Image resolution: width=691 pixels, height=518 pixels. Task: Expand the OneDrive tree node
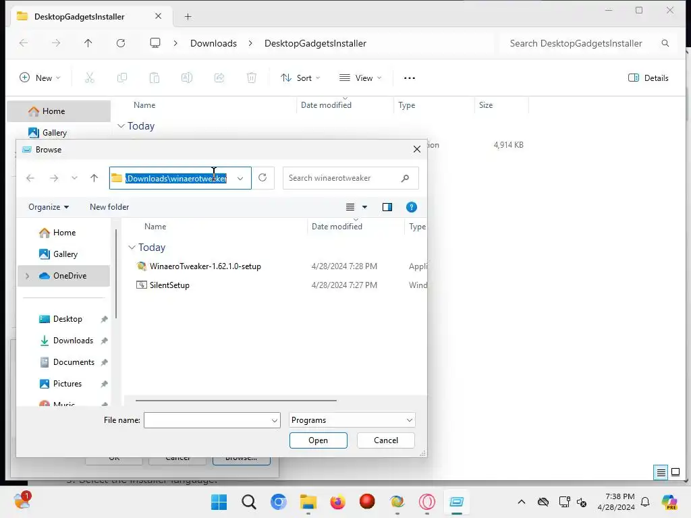27,276
